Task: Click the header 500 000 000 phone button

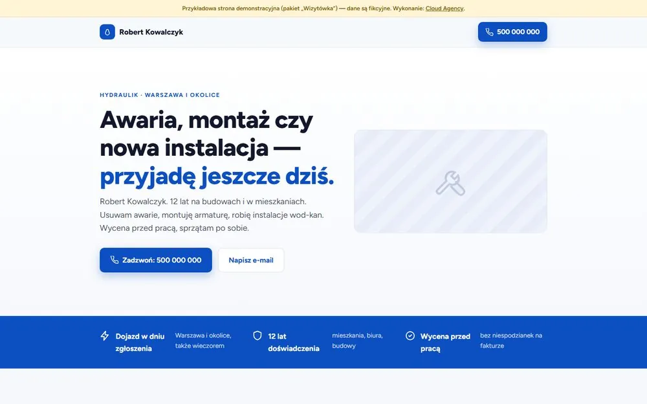Action: click(x=512, y=32)
